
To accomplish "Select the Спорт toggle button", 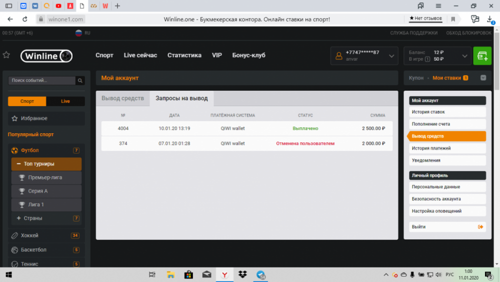I will tap(27, 101).
